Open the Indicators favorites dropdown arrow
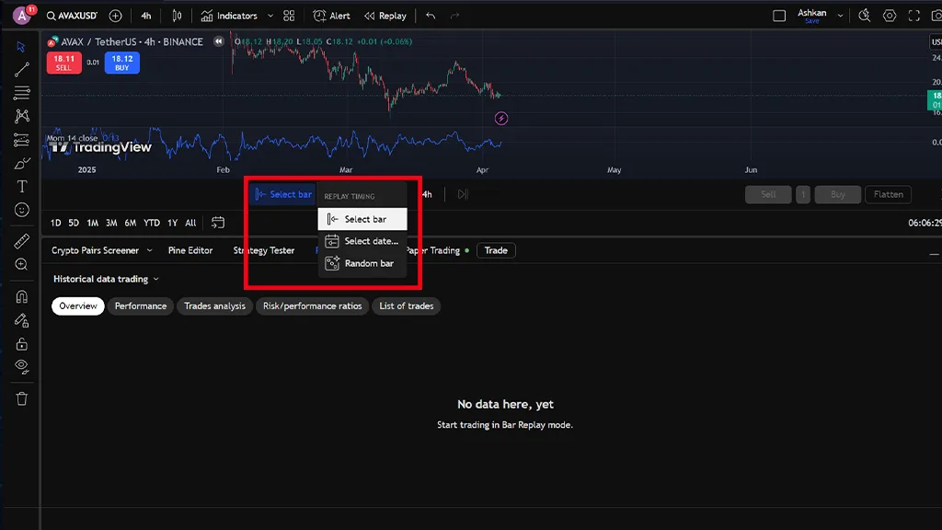This screenshot has height=530, width=942. coord(270,16)
